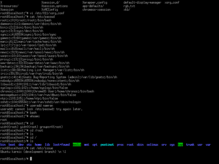Screen dimensions: 219x164
Task: Click the green-highlighted tmp directory
Action: pos(180,145)
